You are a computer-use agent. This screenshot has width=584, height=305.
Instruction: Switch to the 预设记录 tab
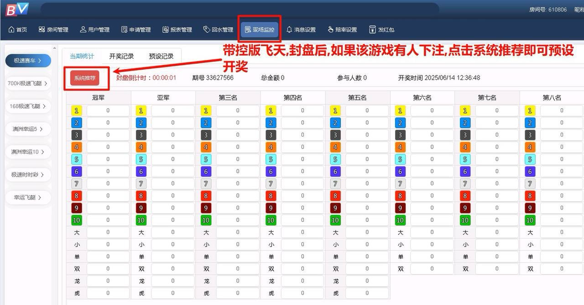tap(161, 56)
